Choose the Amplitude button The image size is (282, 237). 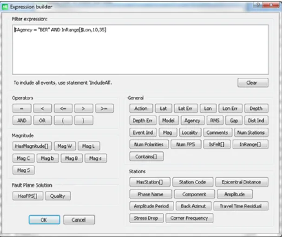click(x=235, y=194)
